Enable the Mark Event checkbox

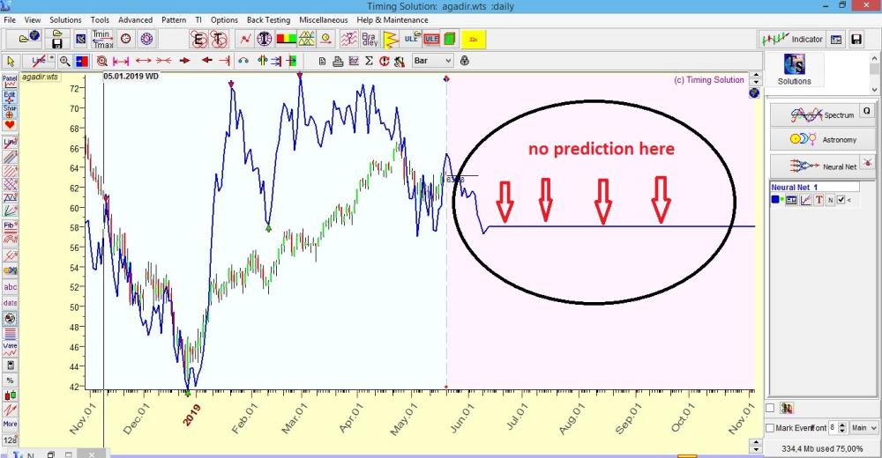pos(770,428)
